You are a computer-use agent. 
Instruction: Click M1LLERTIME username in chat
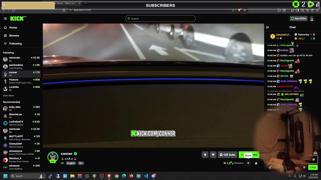click(x=291, y=94)
